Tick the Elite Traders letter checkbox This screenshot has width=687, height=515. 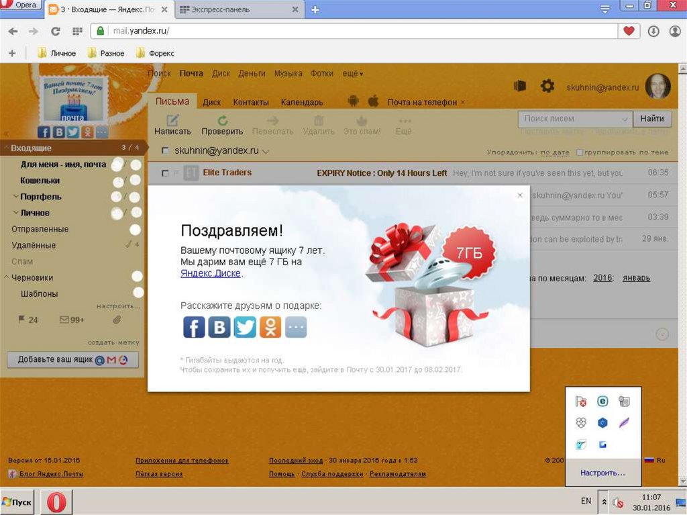pos(165,173)
